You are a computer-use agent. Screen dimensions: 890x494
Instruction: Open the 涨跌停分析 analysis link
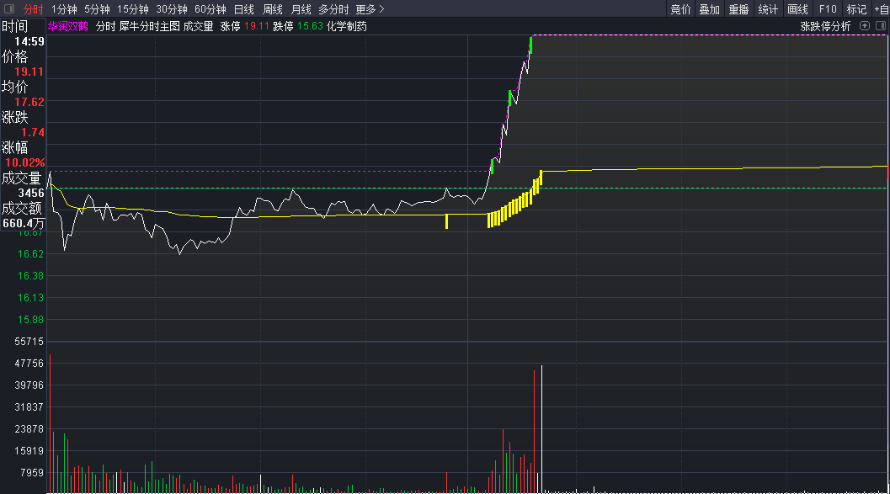click(x=825, y=26)
